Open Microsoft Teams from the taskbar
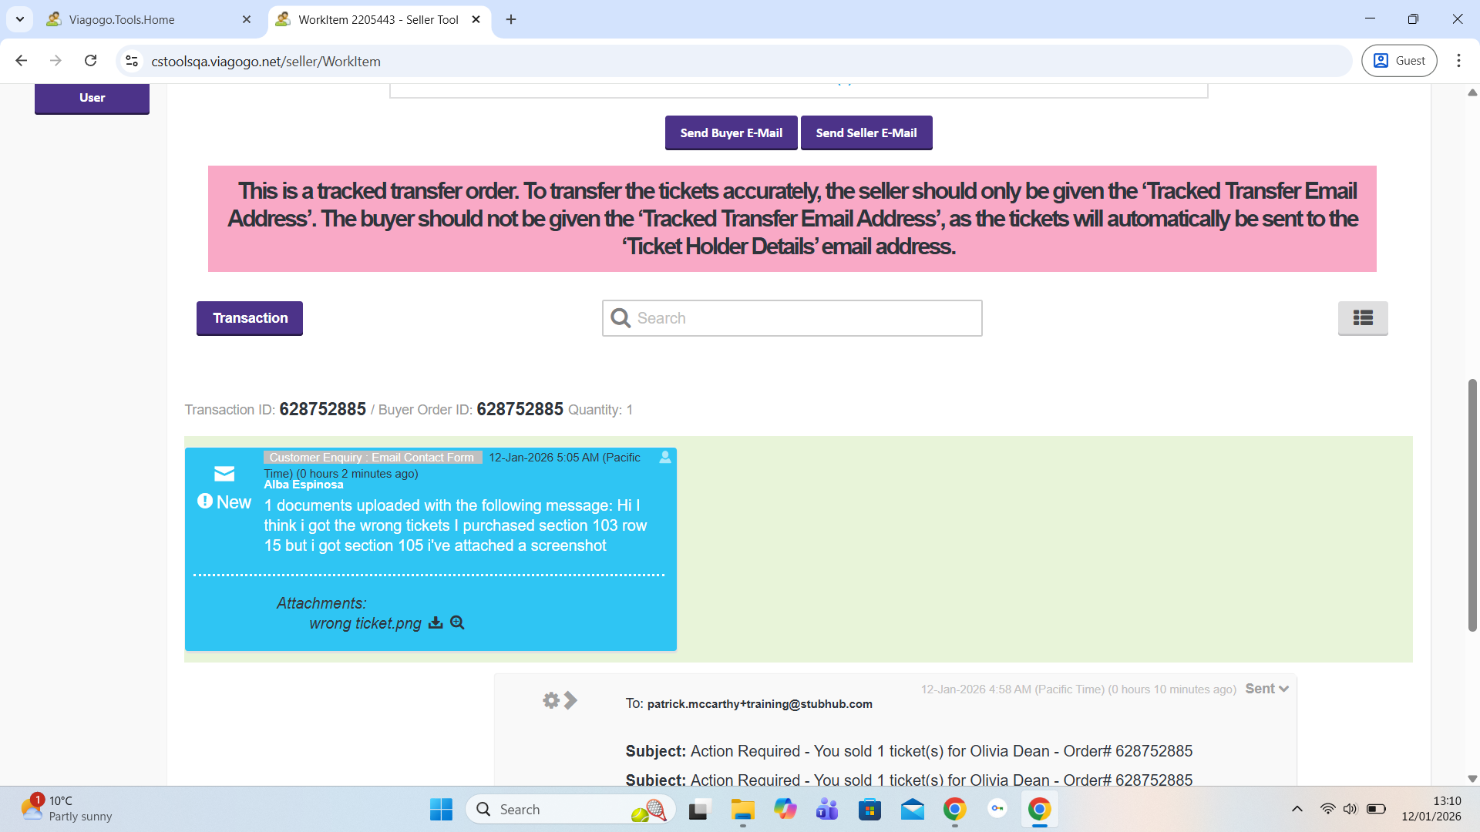 (x=827, y=809)
